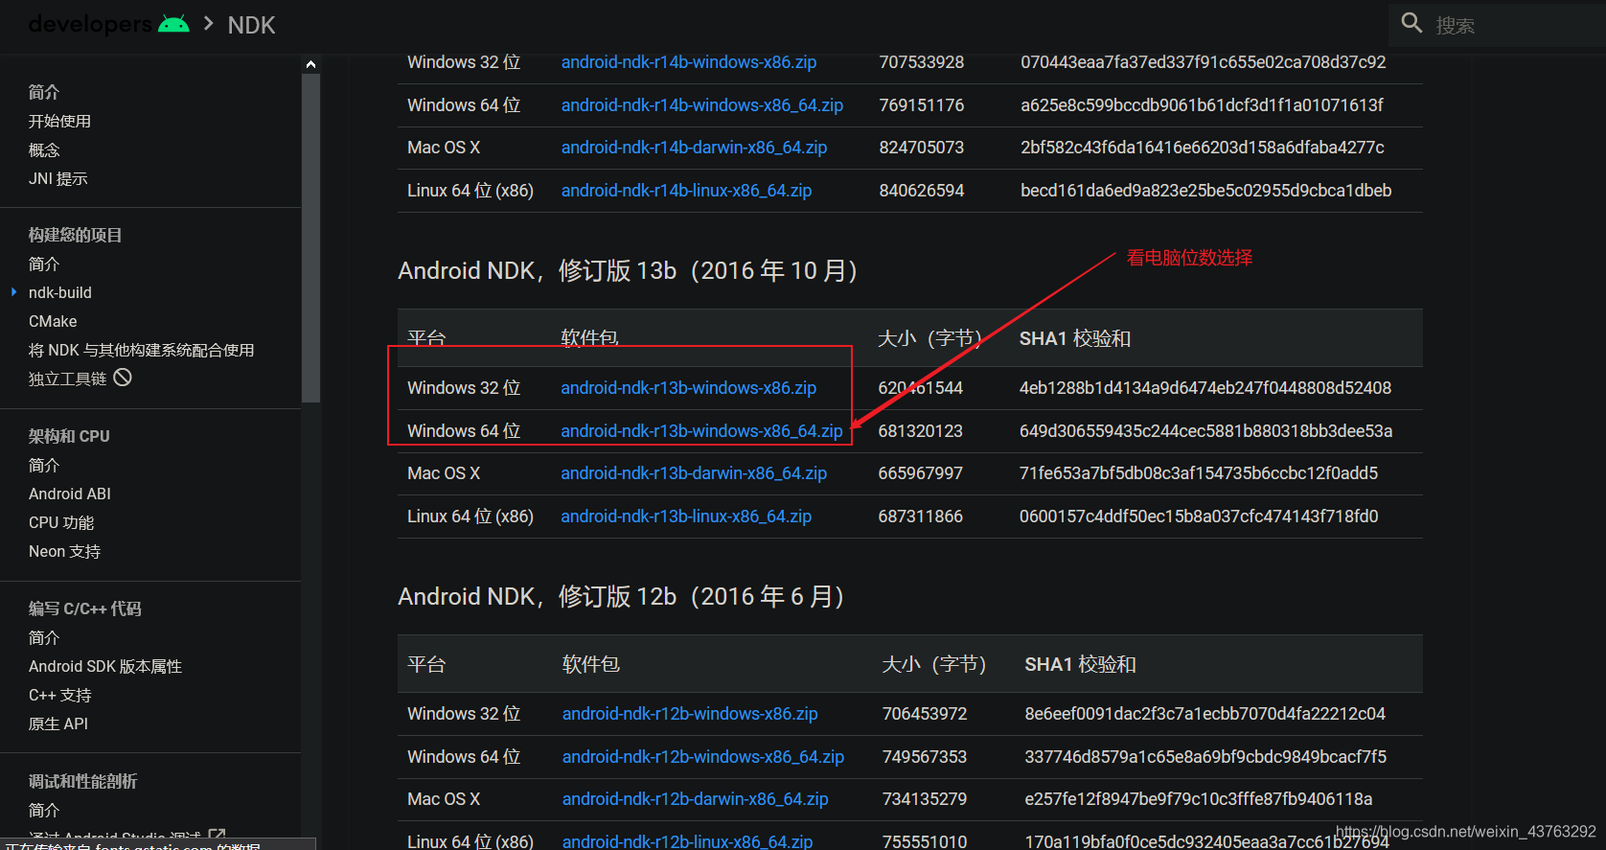The image size is (1606, 850).
Task: Click 12b table 软件包 header
Action: 591,664
